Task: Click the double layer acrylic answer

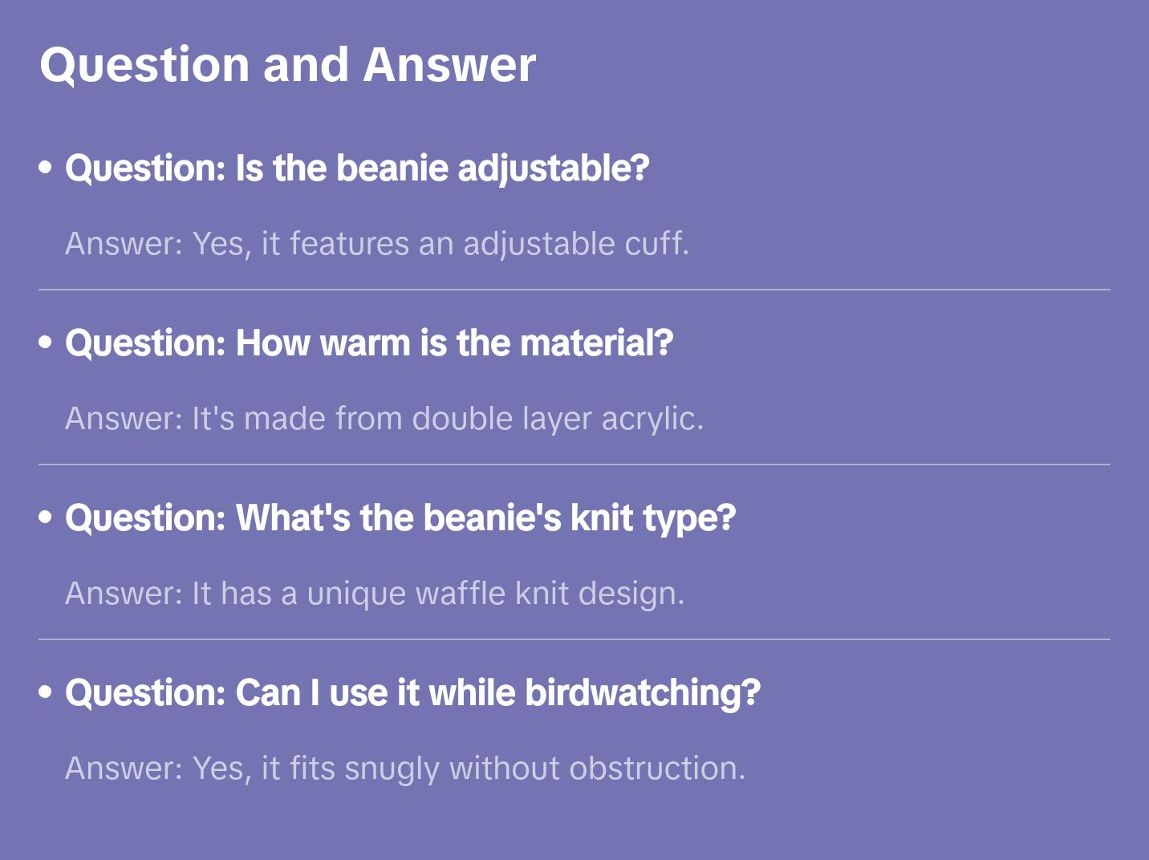Action: (384, 419)
